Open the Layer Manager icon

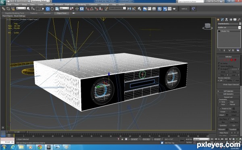[140, 9]
